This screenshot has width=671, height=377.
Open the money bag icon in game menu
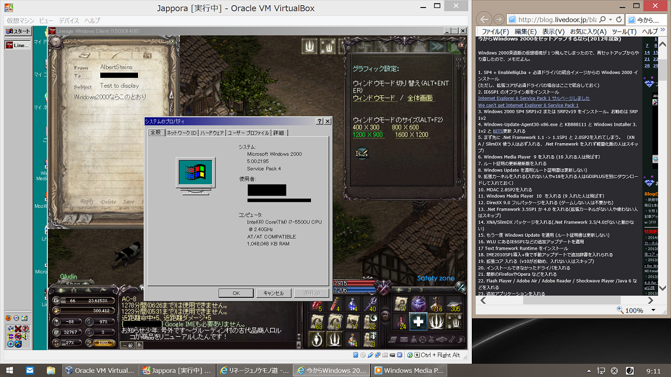tap(432, 339)
